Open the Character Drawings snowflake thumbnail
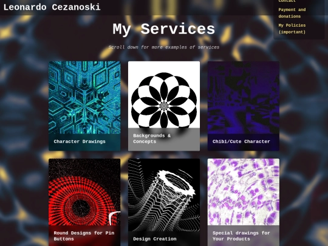The height and width of the screenshot is (246, 328). click(84, 97)
